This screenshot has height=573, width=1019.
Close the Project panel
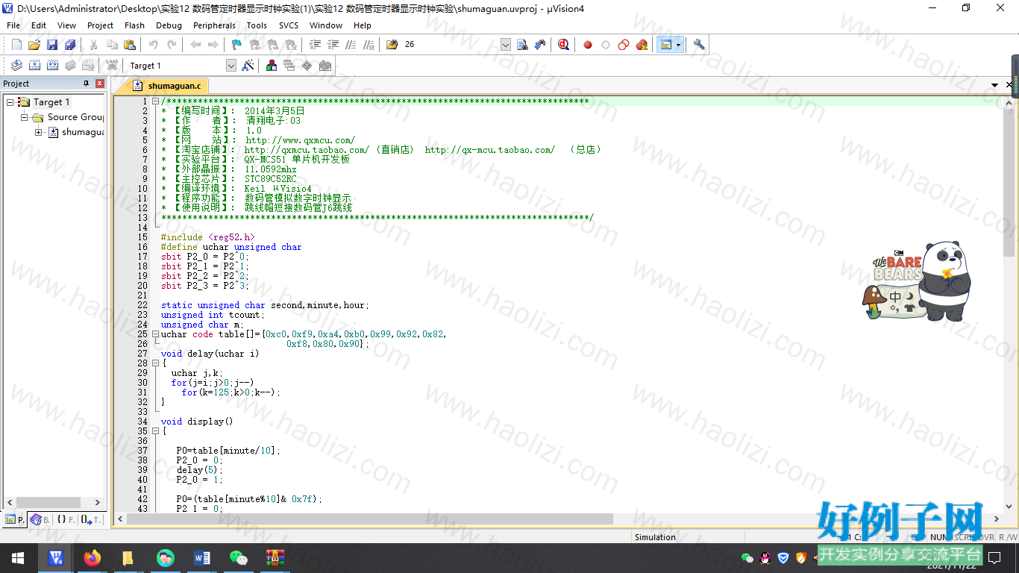point(100,84)
